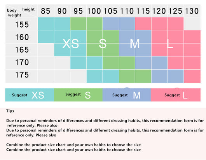Click the large white L in the chart
The height and width of the screenshot is (160, 206).
(x=170, y=44)
